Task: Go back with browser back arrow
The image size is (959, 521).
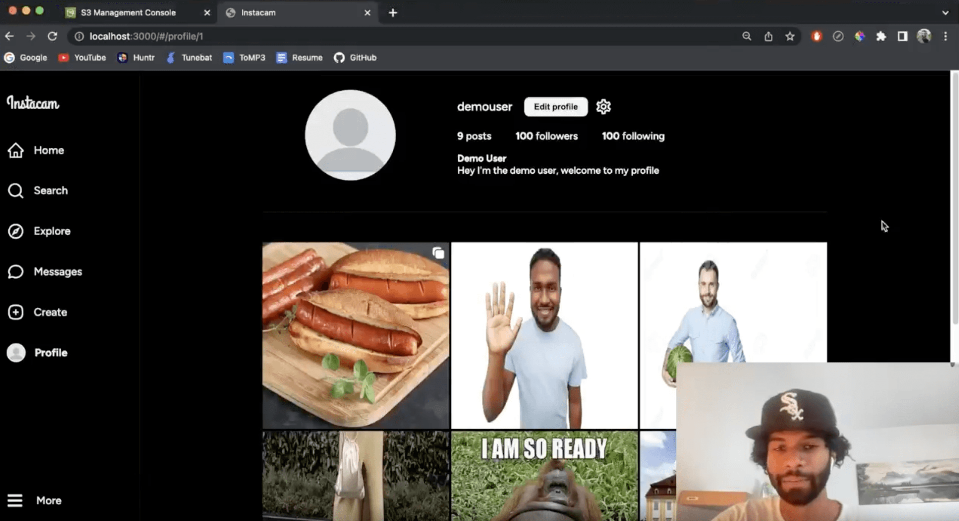Action: coord(10,36)
